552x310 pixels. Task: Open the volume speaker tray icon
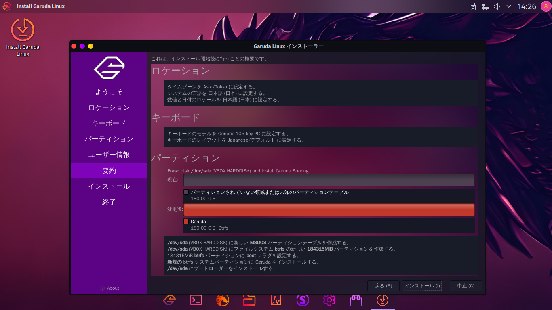(x=497, y=6)
